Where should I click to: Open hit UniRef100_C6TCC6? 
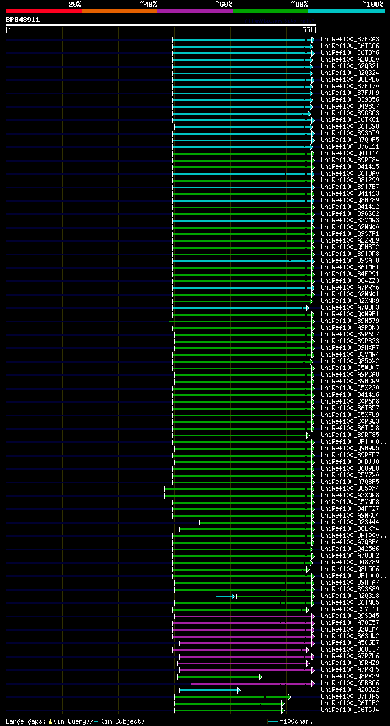tap(350, 46)
